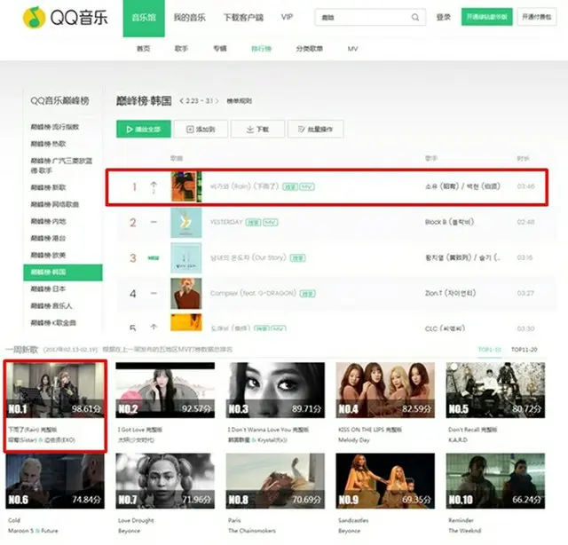Open the MV sub-navigation item
This screenshot has height=545, width=568.
(352, 49)
